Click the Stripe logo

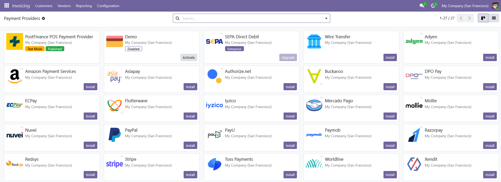point(114,164)
